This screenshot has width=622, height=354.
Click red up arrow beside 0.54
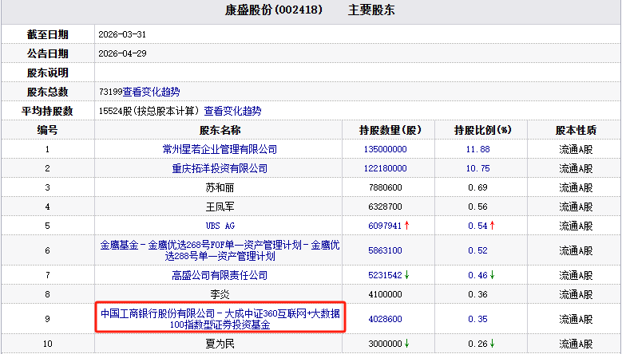click(x=493, y=226)
